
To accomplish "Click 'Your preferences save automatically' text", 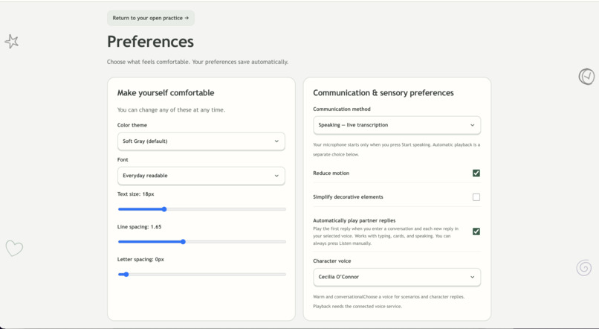I will coord(240,62).
